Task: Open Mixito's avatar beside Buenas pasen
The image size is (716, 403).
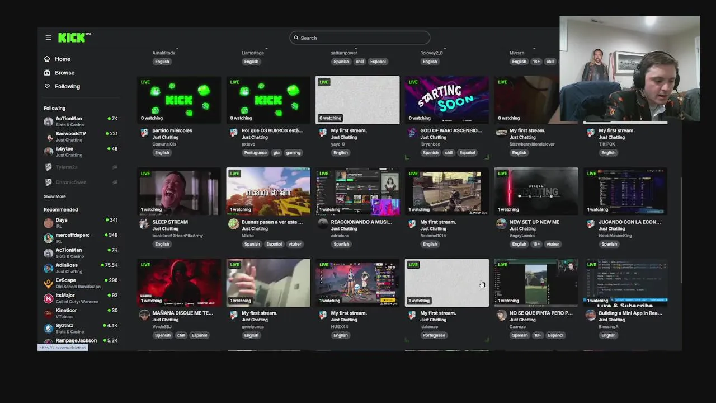Action: pyautogui.click(x=234, y=224)
